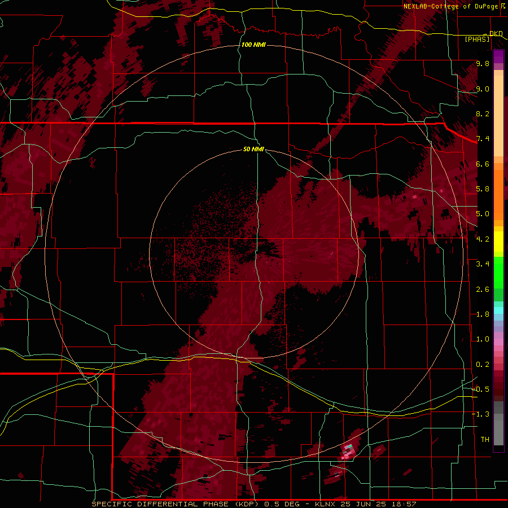
Task: Click the 6.6 value on the scale
Action: 483,164
